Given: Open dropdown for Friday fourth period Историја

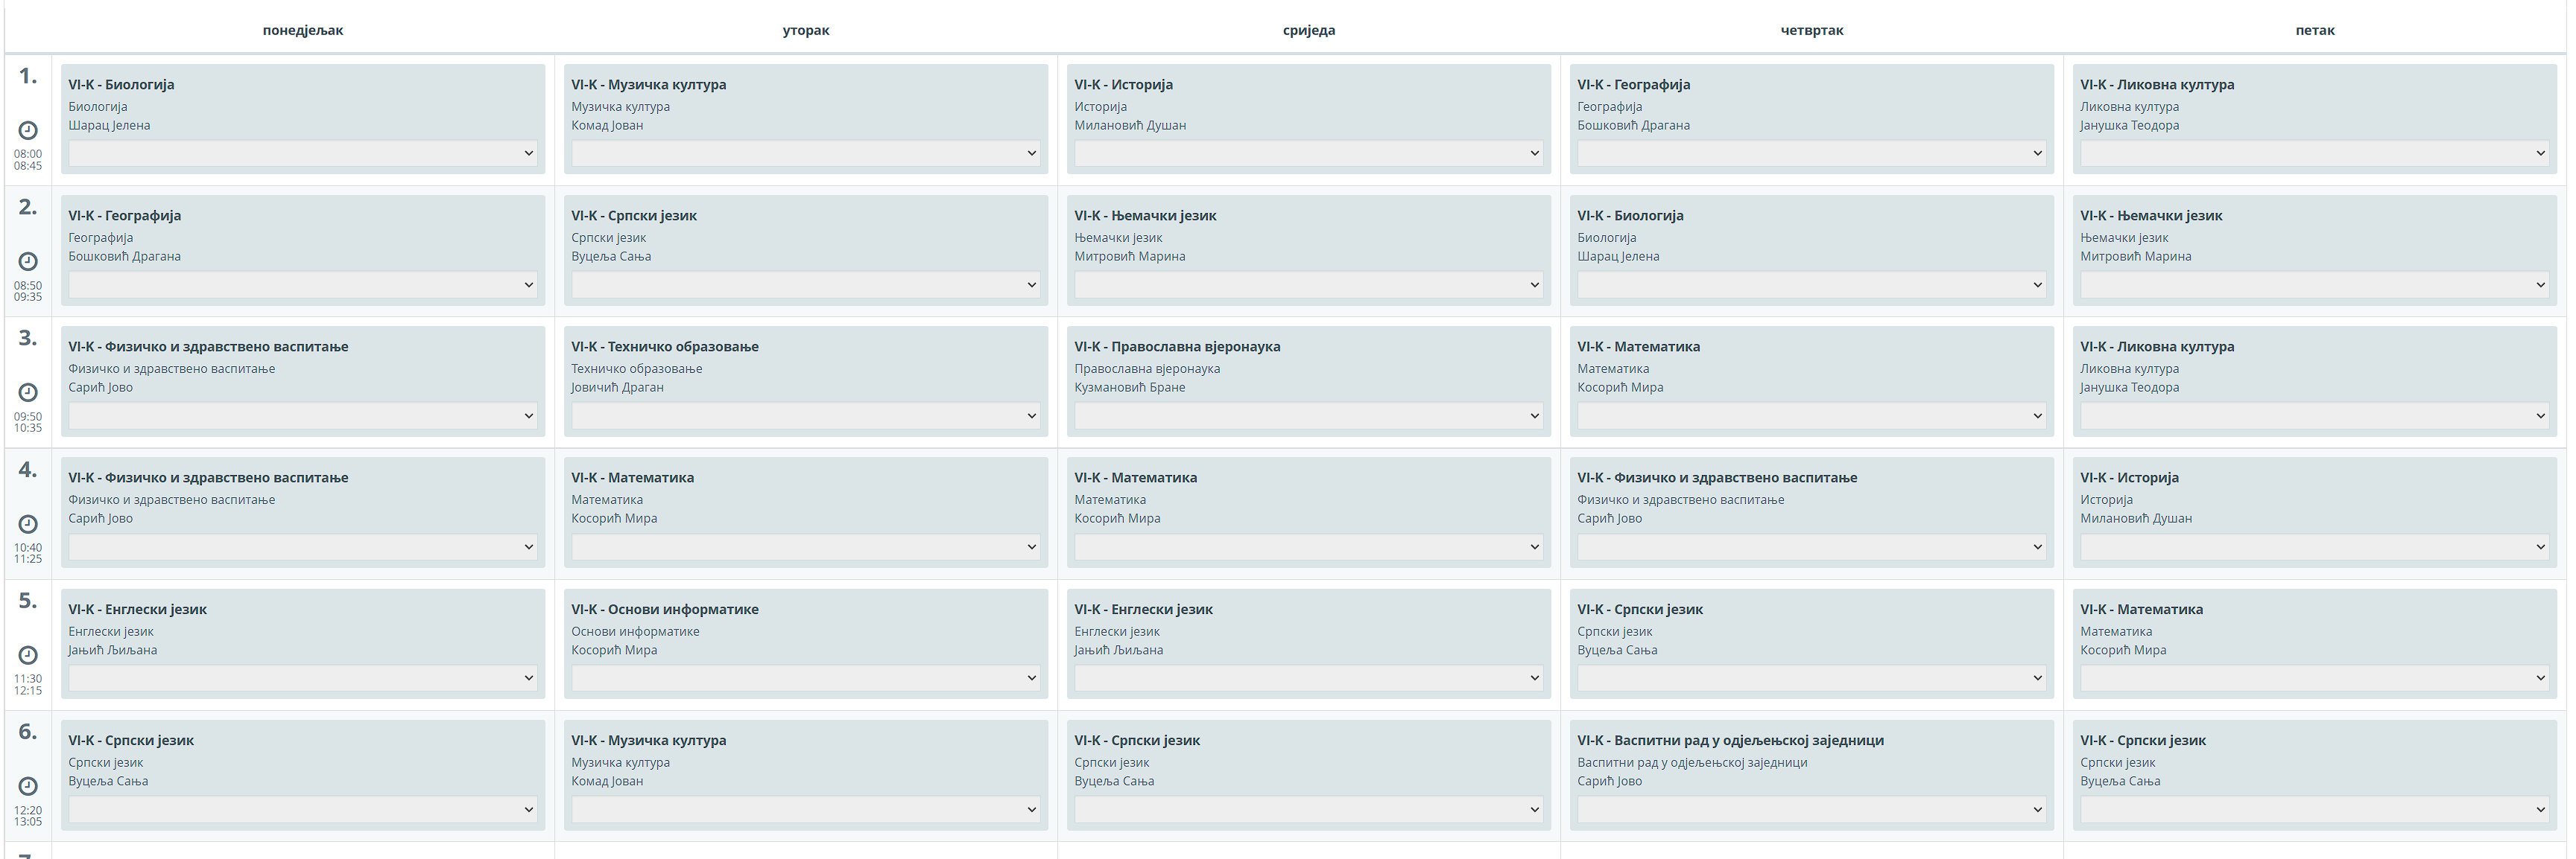Looking at the screenshot, I should pos(2314,546).
